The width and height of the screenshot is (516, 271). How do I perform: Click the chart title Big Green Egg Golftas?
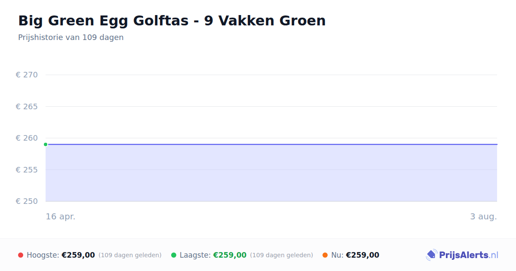tap(172, 21)
